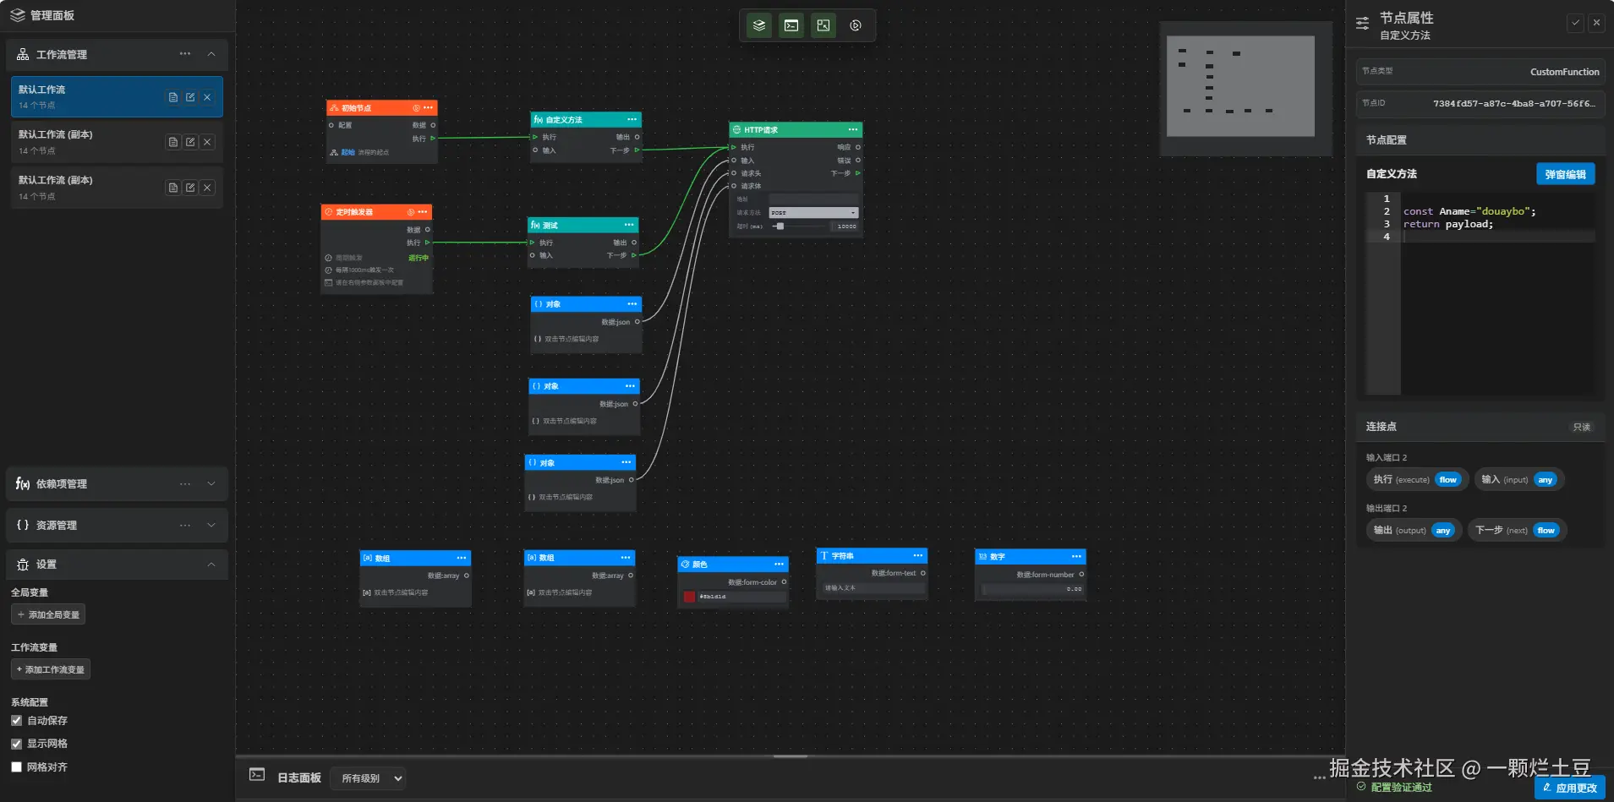
Task: Click the minimap preview thumbnail
Action: pyautogui.click(x=1240, y=86)
